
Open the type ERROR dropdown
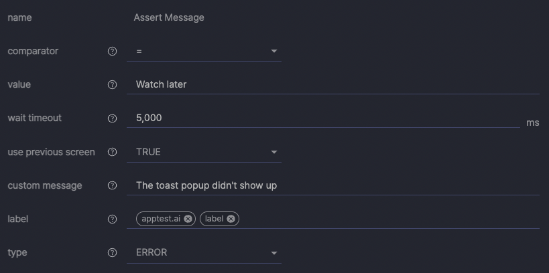[204, 253]
